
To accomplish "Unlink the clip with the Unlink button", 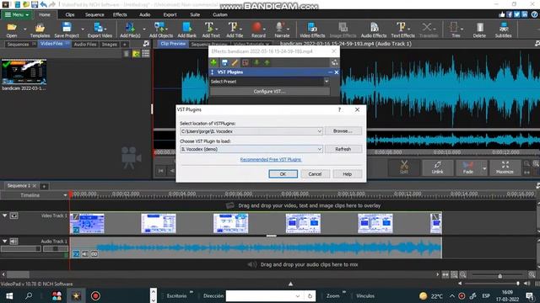I will pyautogui.click(x=437, y=167).
